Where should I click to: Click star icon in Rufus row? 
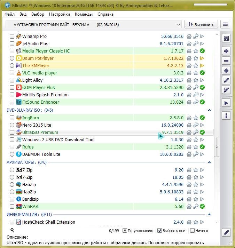196,147
